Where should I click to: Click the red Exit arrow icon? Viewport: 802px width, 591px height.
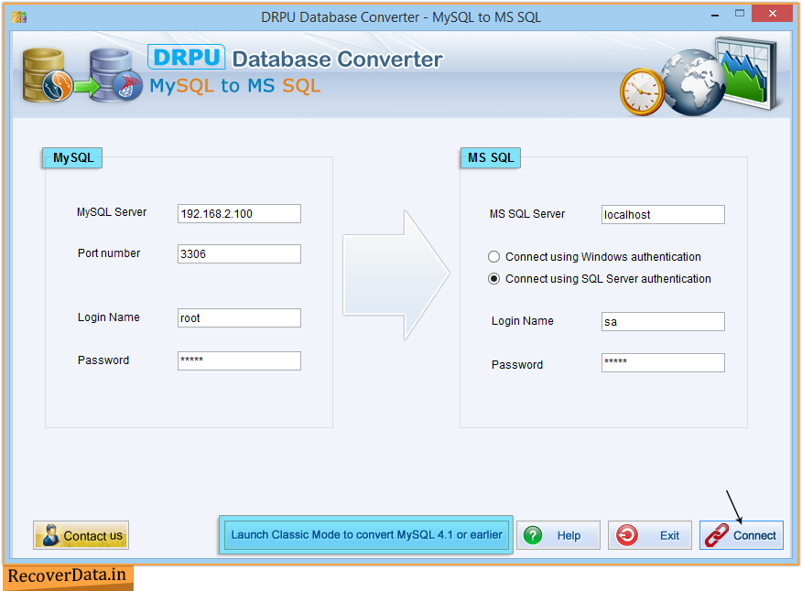click(626, 535)
